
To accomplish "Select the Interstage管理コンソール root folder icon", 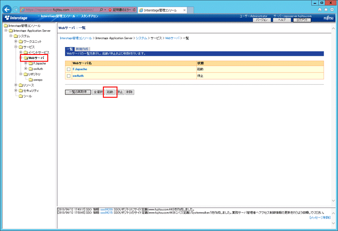I will pos(6,26).
